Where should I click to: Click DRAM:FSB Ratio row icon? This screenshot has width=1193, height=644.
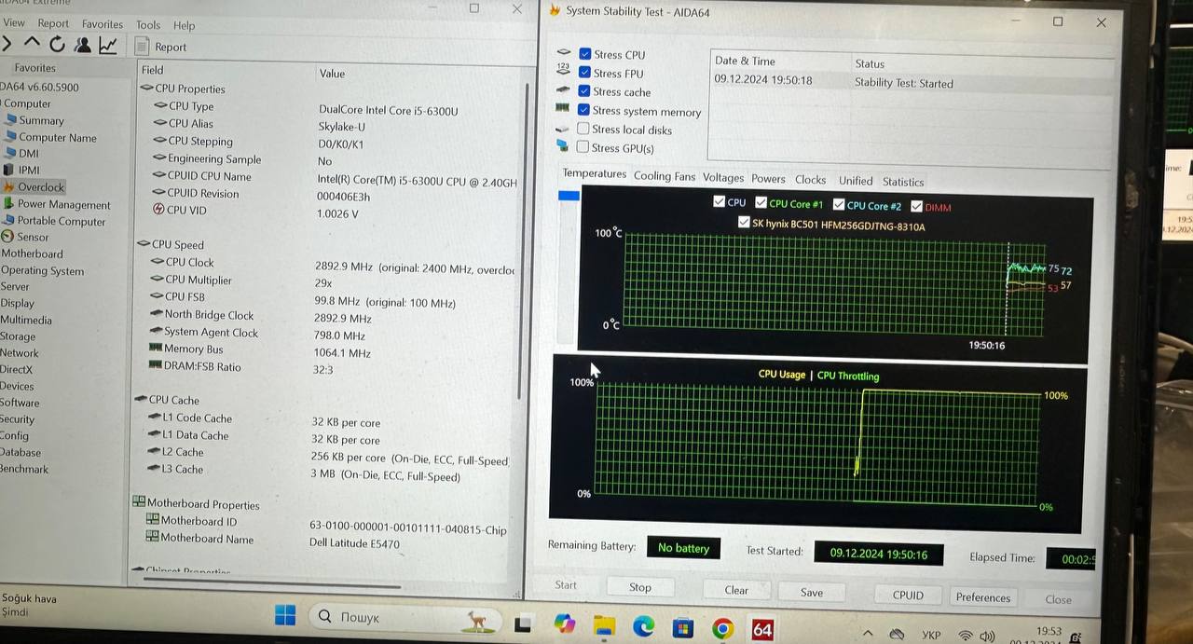click(x=156, y=366)
